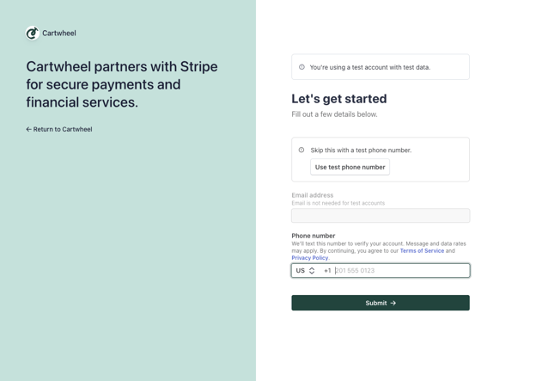536x381 pixels.
Task: Open the Terms of Service link
Action: 422,251
